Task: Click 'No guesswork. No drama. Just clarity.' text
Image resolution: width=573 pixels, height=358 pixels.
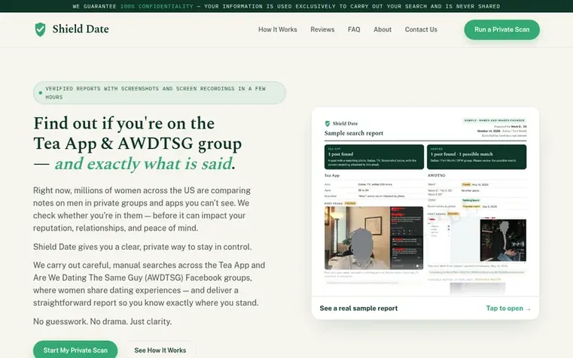Action: point(102,321)
